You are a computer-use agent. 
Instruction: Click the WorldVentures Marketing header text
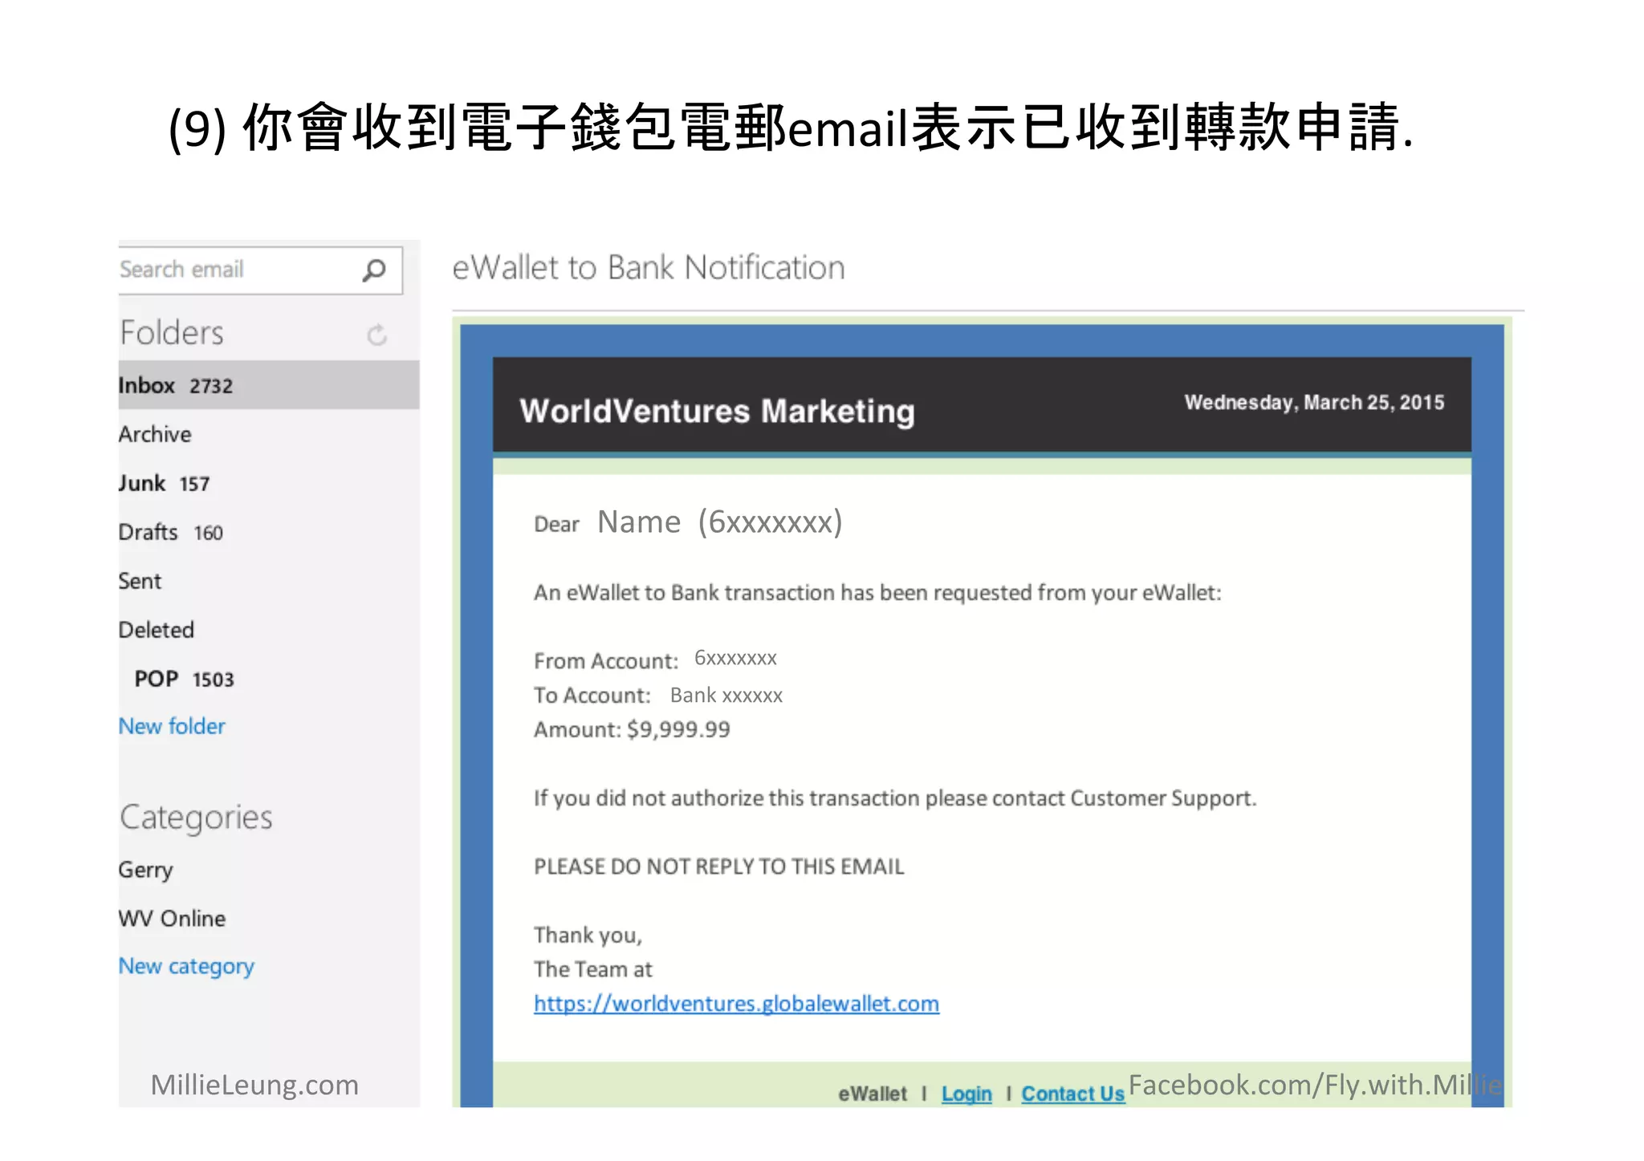pos(717,411)
